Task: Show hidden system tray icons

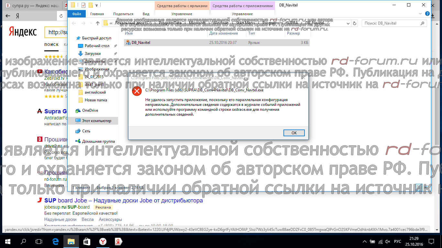Action: click(x=365, y=241)
